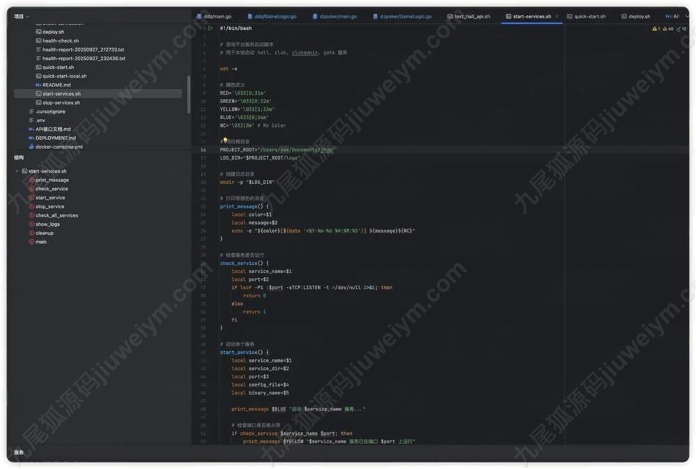Click the print_message function icon in structure panel

pos(31,180)
